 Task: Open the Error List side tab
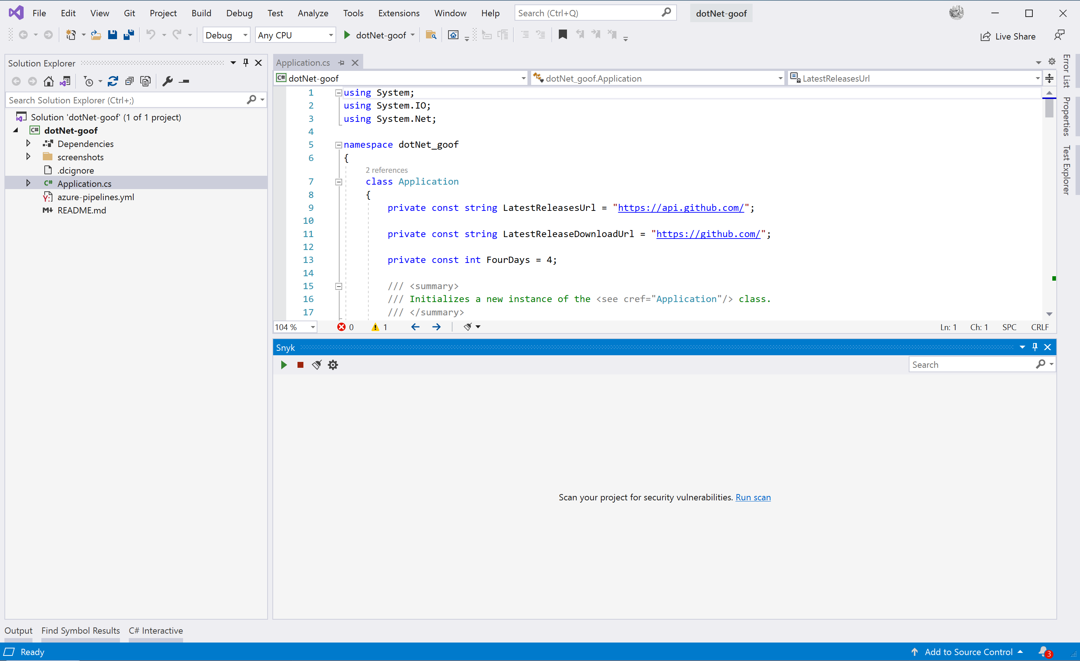pos(1066,71)
